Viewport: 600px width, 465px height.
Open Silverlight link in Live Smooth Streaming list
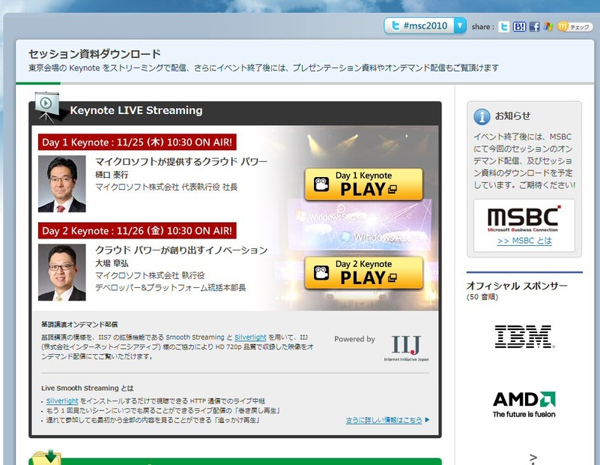pyautogui.click(x=62, y=400)
